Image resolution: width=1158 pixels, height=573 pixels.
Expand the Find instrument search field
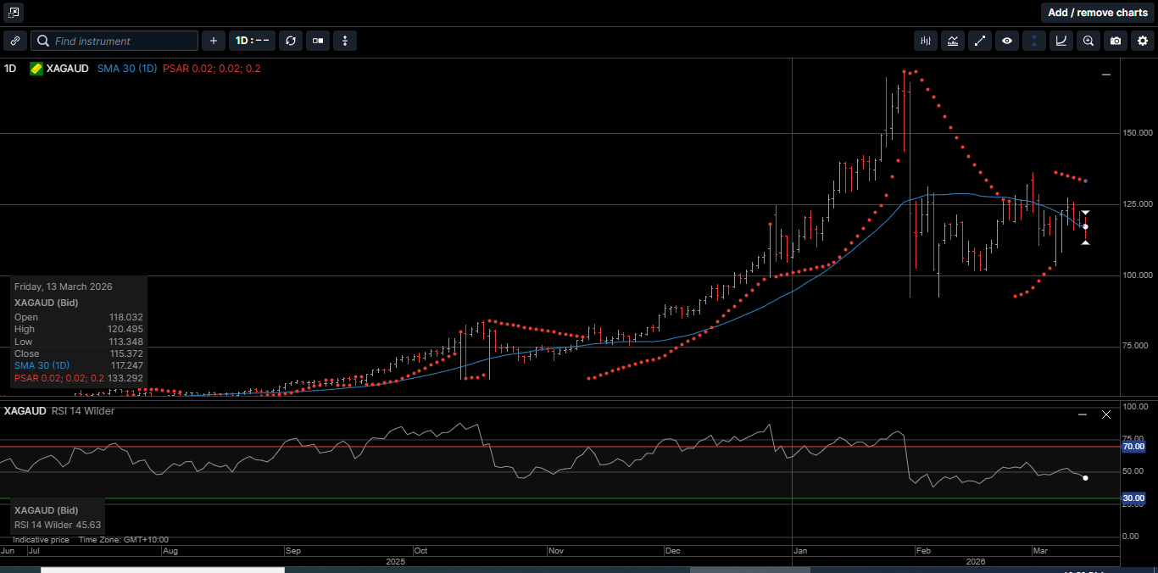coord(114,41)
